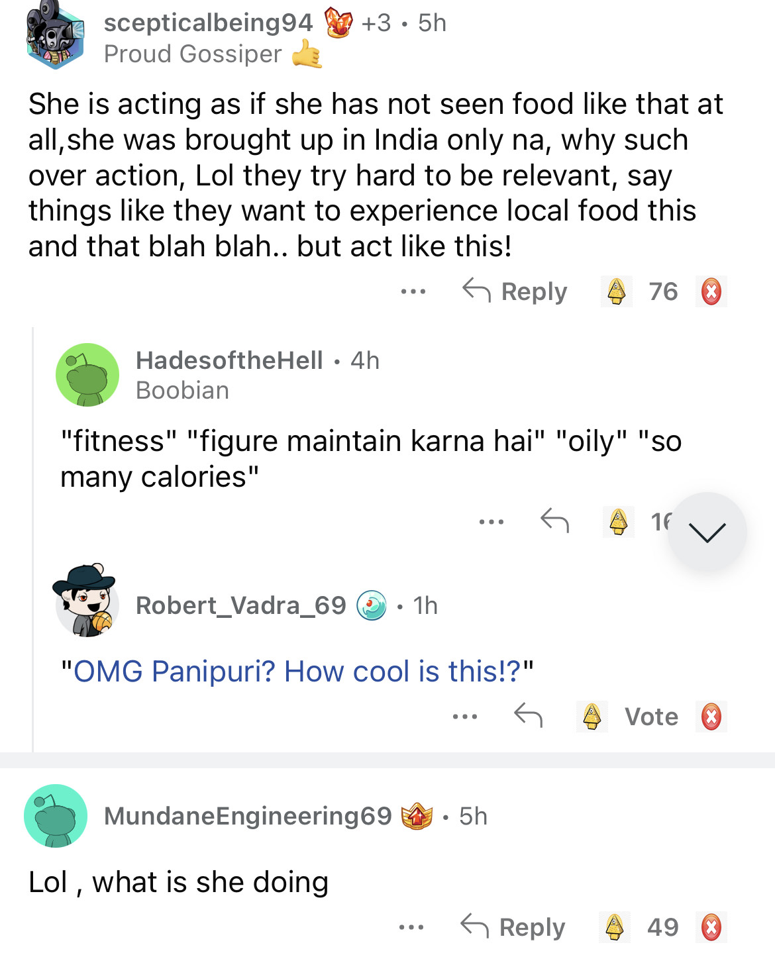The image size is (775, 955).
Task: Open Robert_Vadra_69's avatar
Action: (87, 602)
